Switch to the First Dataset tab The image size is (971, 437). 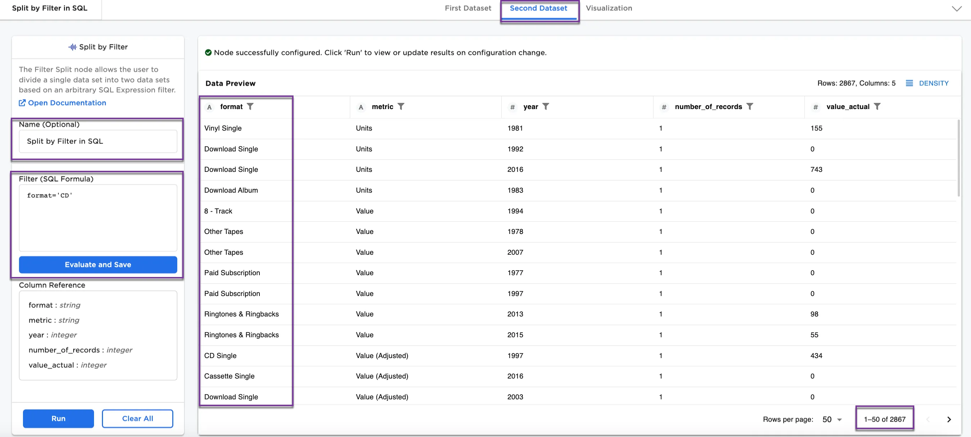point(468,8)
